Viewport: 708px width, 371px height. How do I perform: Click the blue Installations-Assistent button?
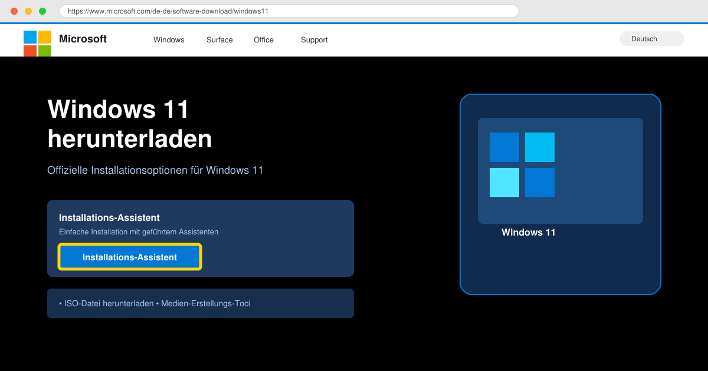click(130, 257)
